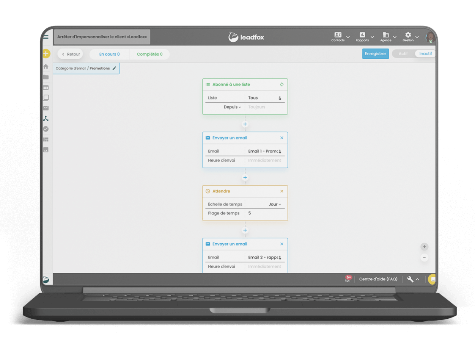
Task: Click the user avatar in the header
Action: (x=430, y=37)
